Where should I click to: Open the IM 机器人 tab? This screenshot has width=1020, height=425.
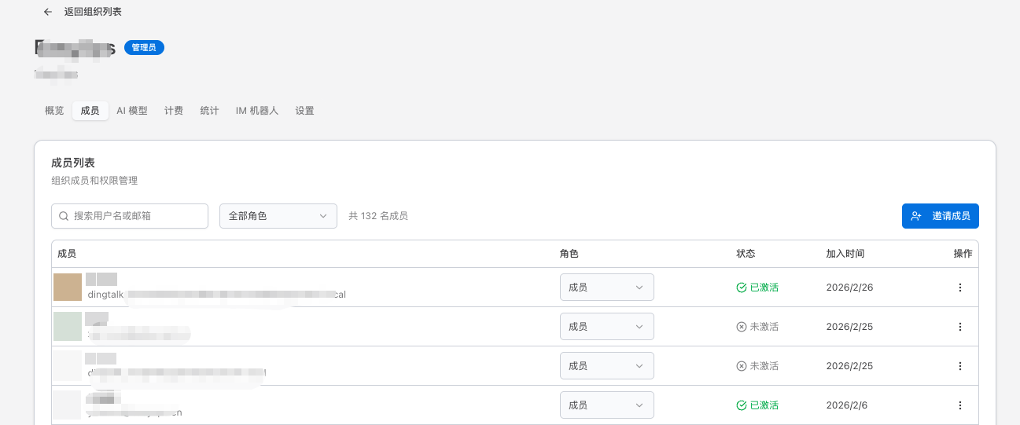coord(257,111)
